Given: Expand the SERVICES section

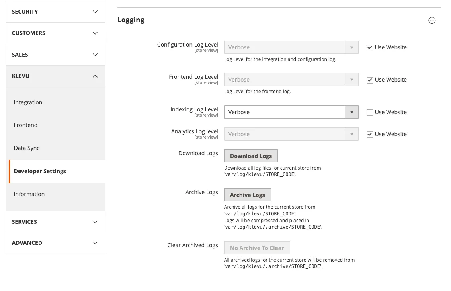Looking at the screenshot, I should click(x=55, y=222).
